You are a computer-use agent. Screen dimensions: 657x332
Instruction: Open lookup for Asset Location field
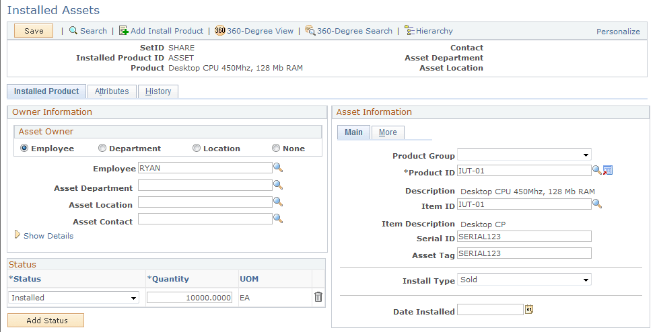[278, 202]
